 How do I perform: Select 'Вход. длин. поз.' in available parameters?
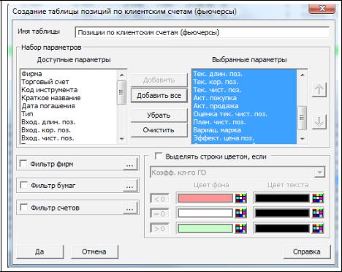tap(69, 122)
